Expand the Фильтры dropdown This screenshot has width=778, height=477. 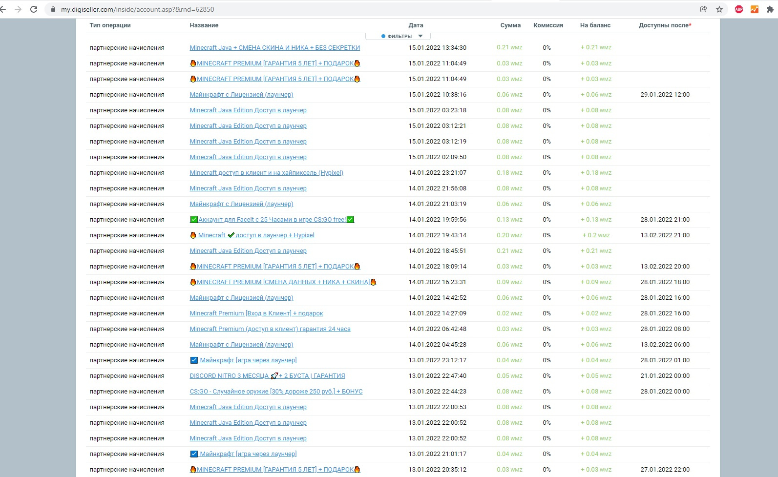coord(398,36)
